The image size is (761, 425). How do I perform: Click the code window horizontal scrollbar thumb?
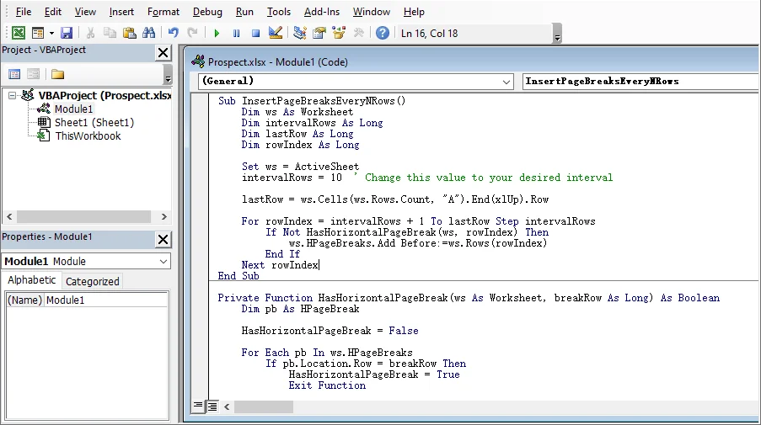(x=264, y=406)
